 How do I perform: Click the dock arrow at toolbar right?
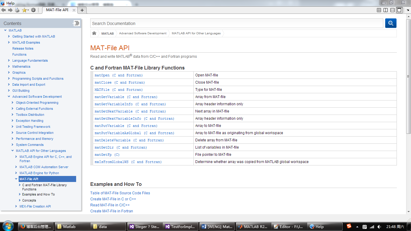pos(408,10)
